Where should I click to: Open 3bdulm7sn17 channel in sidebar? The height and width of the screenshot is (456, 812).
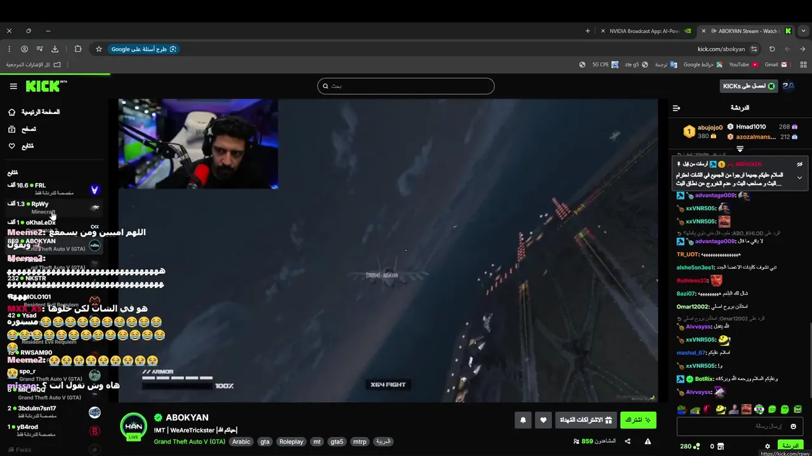pos(54,412)
